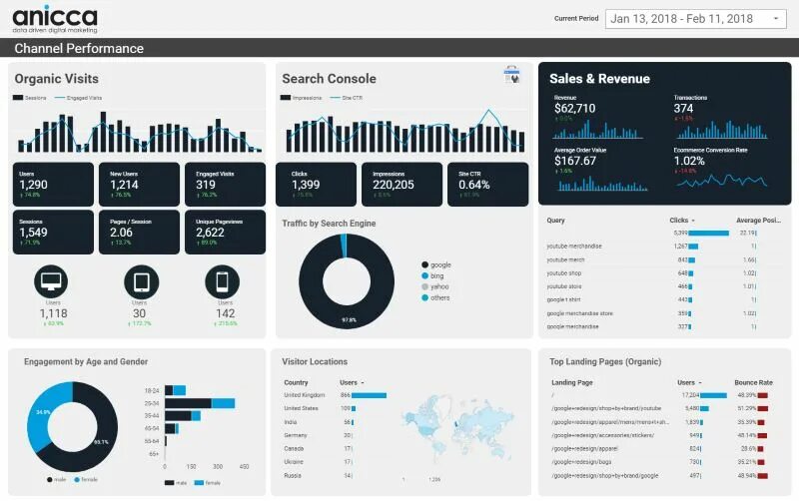
Task: Click the Search Console tool icon
Action: (511, 74)
